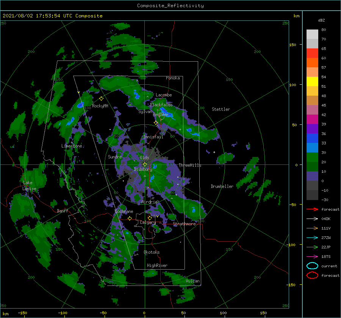The height and width of the screenshot is (318, 341).
Task: Click the yellow V marker northeast of Calgary
Action: [x=157, y=216]
